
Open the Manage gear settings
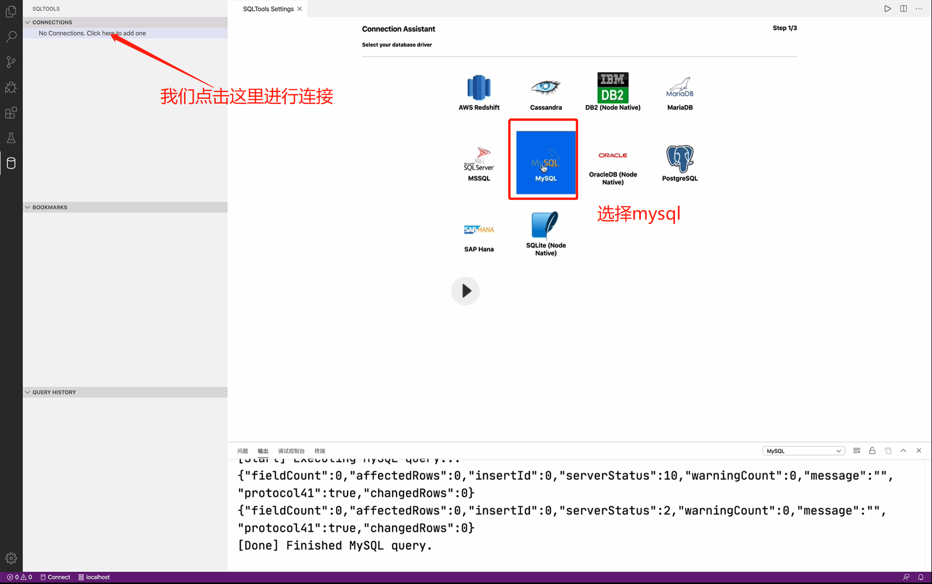click(11, 558)
